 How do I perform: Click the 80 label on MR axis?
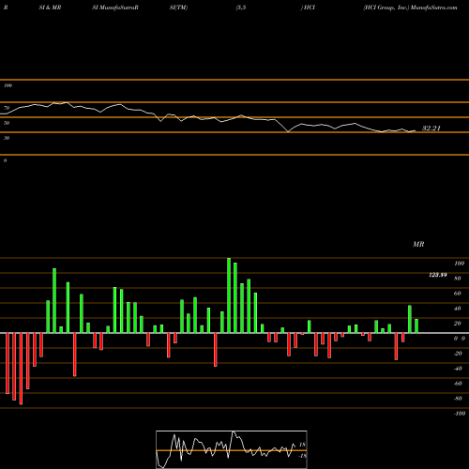coord(458,279)
